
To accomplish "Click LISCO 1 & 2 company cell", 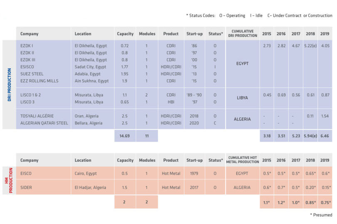I will [x=30, y=95].
